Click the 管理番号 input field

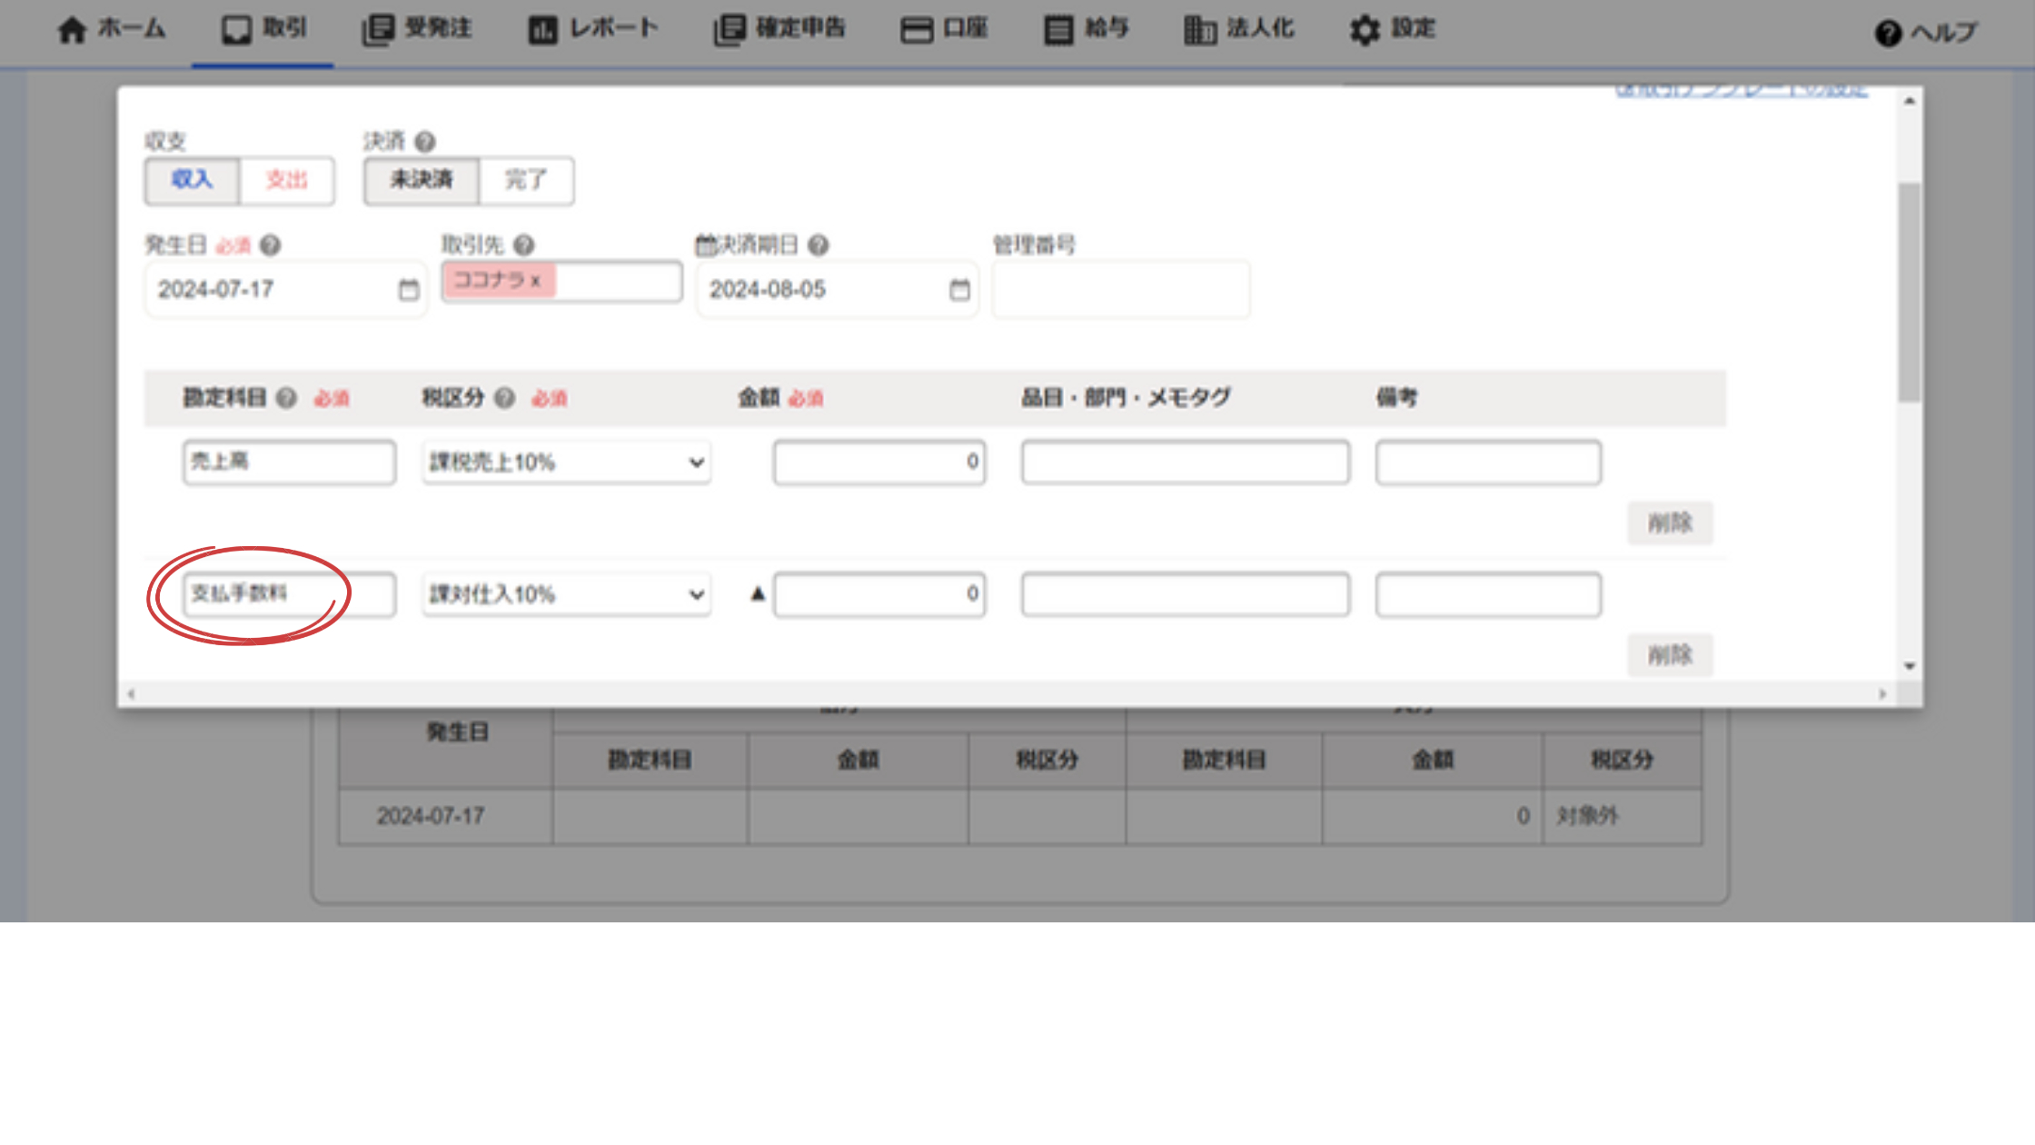click(x=1120, y=290)
